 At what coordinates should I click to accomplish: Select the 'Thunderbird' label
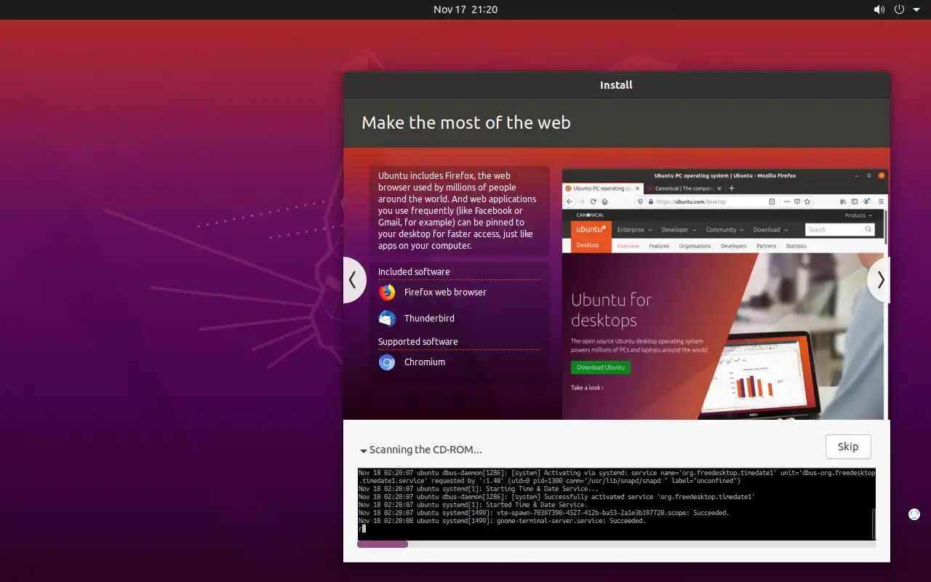click(429, 319)
